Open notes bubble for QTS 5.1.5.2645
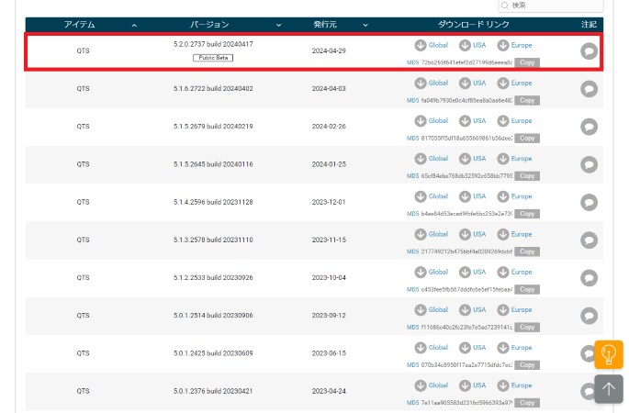629x413 pixels. click(x=589, y=164)
